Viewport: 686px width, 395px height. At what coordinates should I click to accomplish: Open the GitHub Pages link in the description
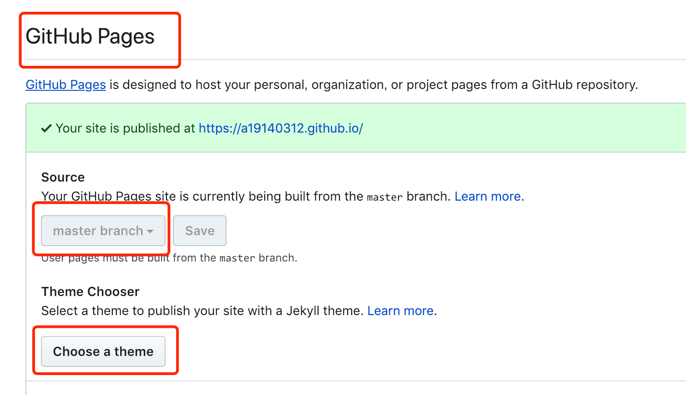click(x=66, y=84)
